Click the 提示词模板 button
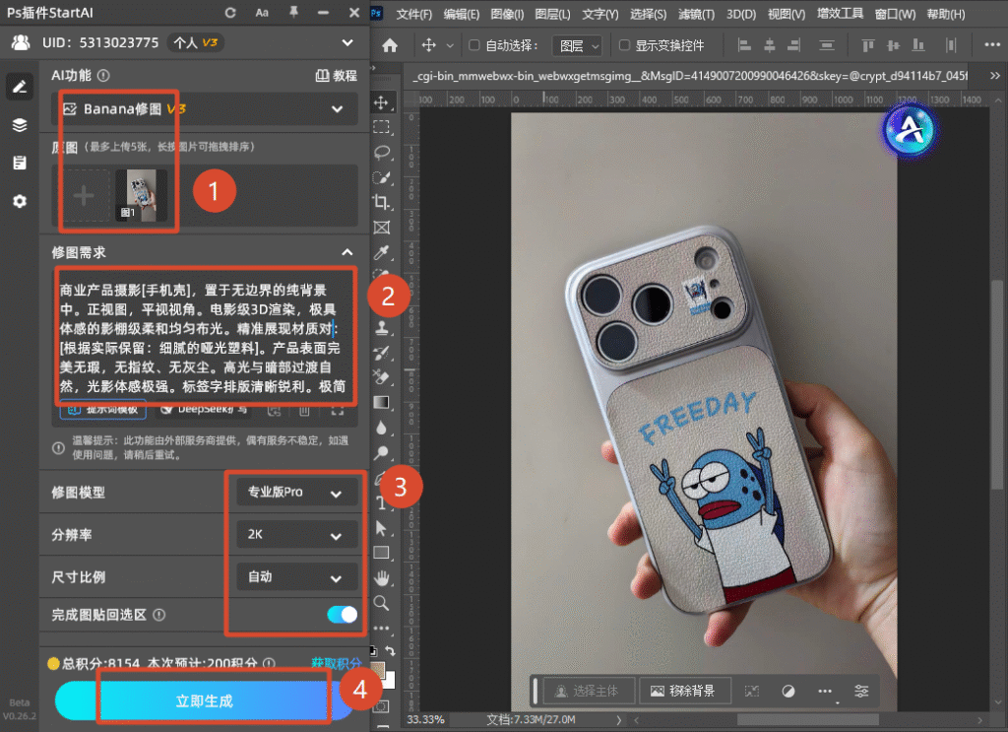This screenshot has width=1008, height=732. [x=102, y=410]
